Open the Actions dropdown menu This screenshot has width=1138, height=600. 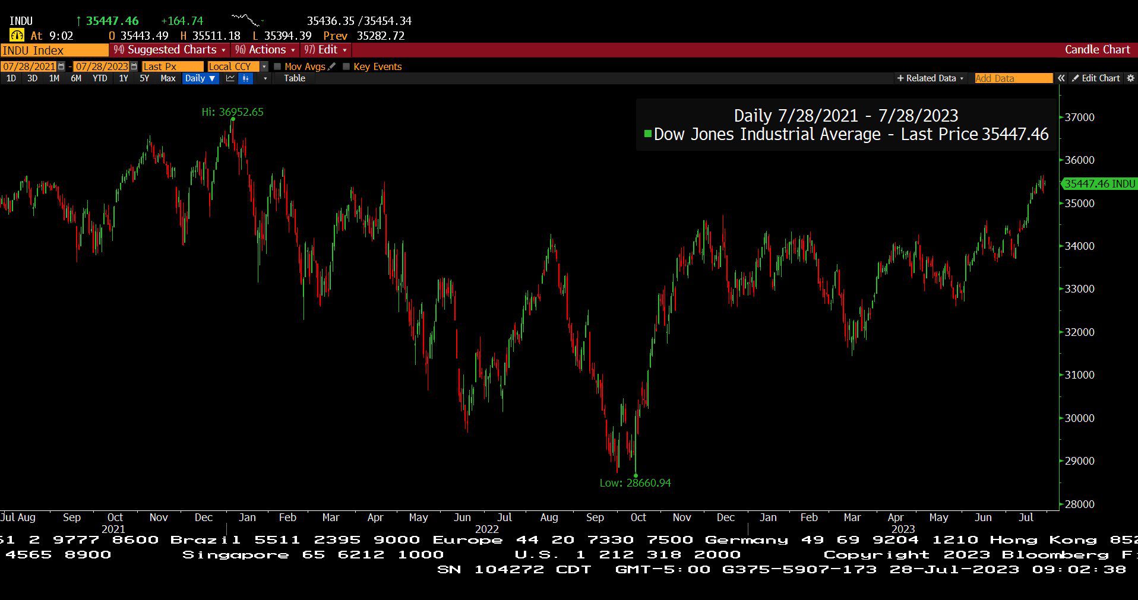(x=265, y=50)
